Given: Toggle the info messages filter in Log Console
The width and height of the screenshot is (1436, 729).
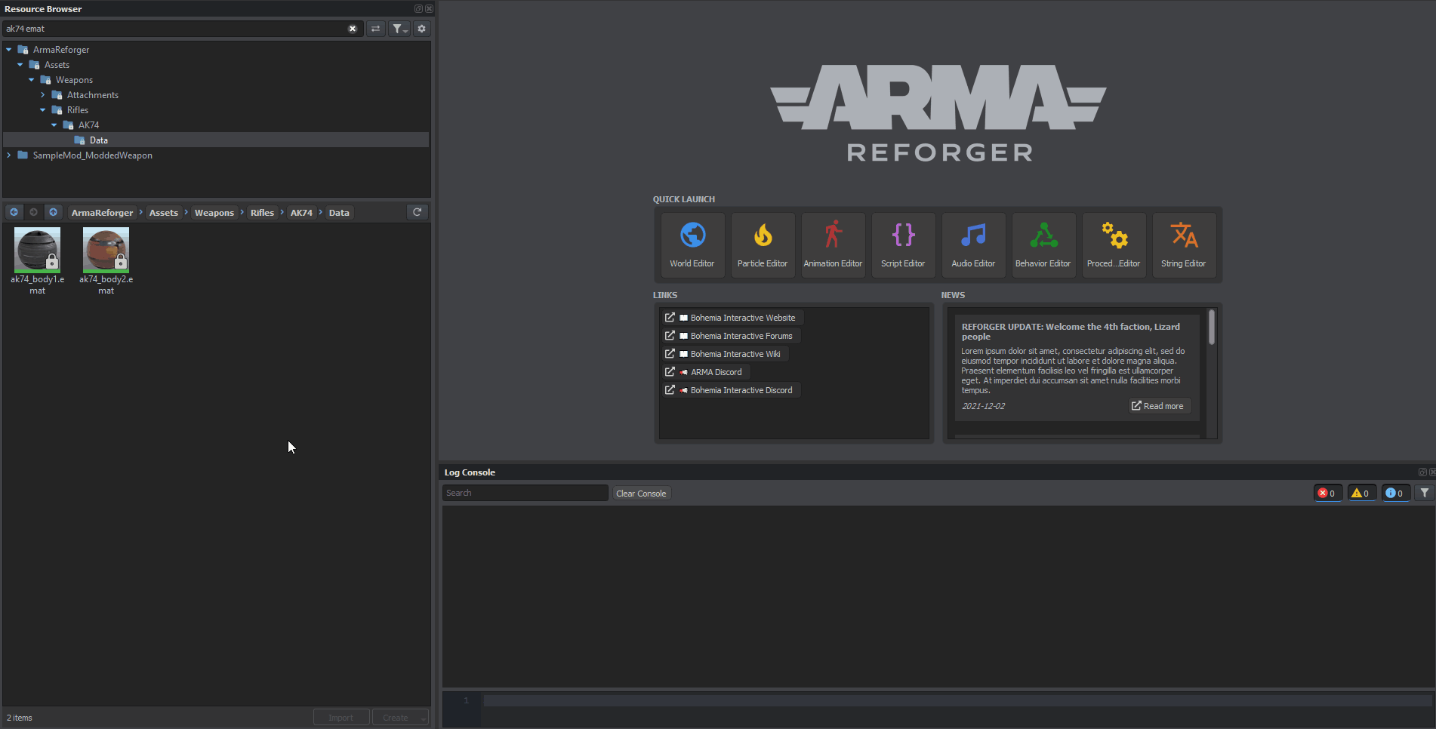Looking at the screenshot, I should 1395,493.
